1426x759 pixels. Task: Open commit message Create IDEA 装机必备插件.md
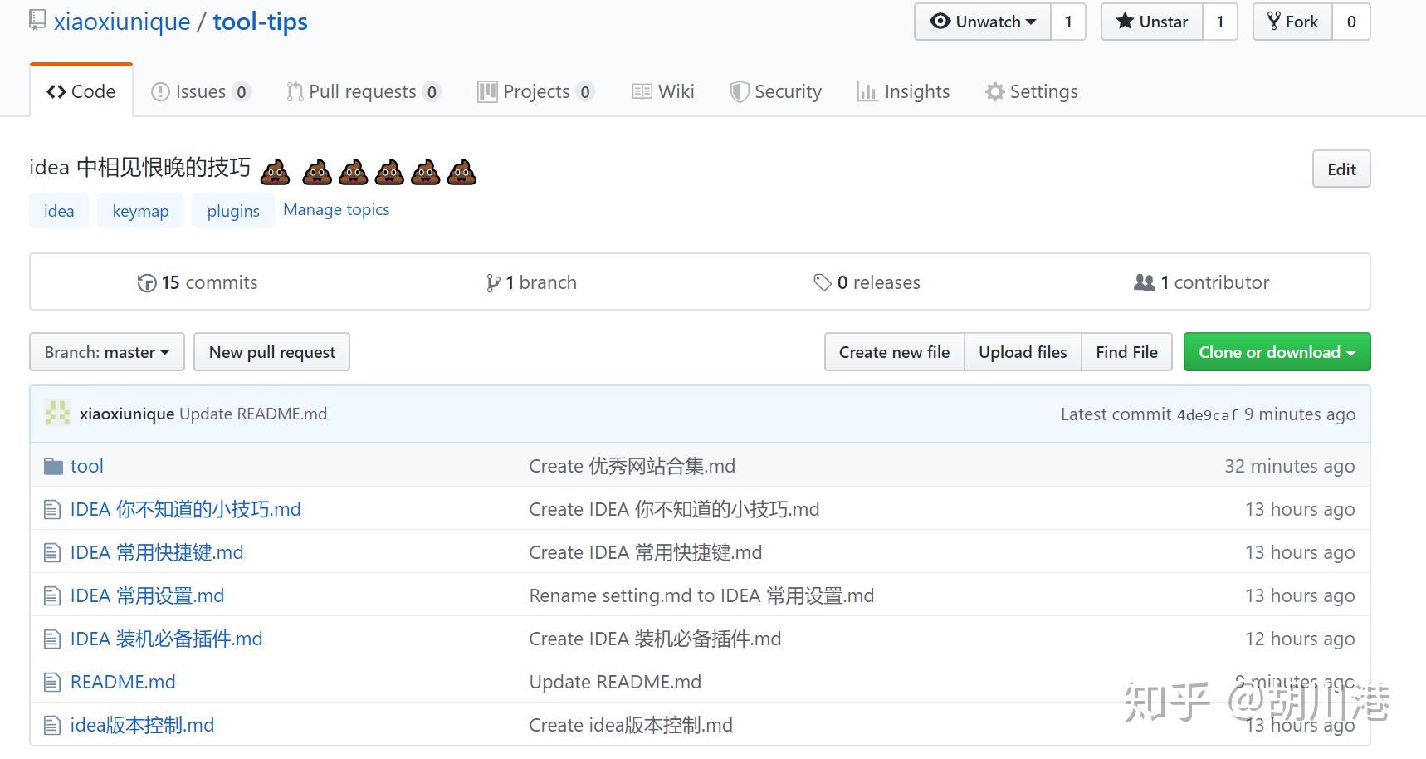tap(656, 639)
